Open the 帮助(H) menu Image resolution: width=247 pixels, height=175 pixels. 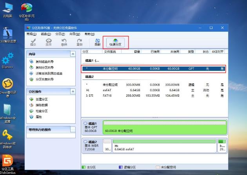point(89,34)
